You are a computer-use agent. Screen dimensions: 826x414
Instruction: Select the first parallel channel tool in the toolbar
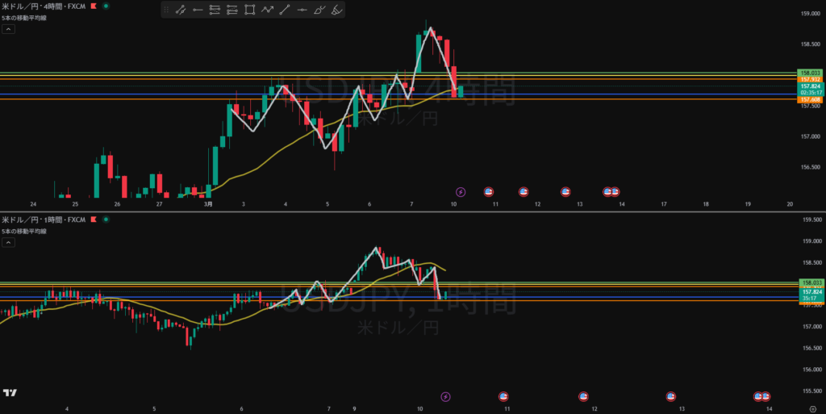coord(215,10)
